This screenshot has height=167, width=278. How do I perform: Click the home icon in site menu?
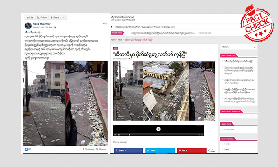111,27
